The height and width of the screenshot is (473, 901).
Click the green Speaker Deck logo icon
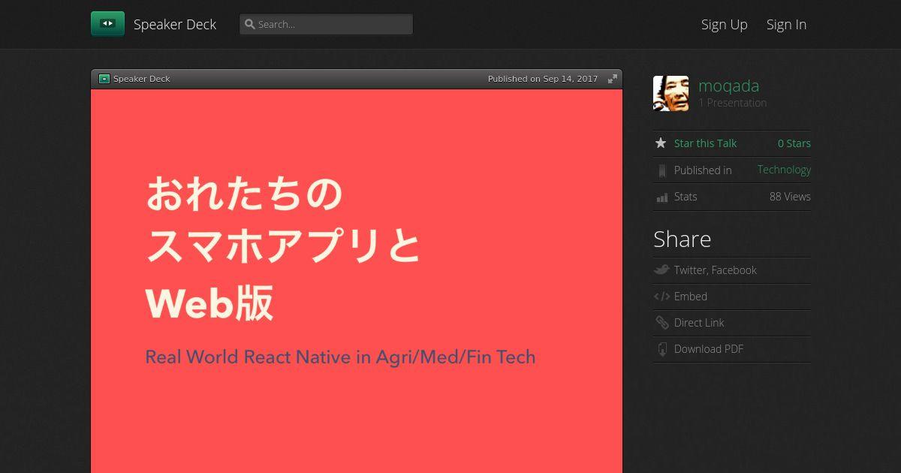tap(107, 24)
